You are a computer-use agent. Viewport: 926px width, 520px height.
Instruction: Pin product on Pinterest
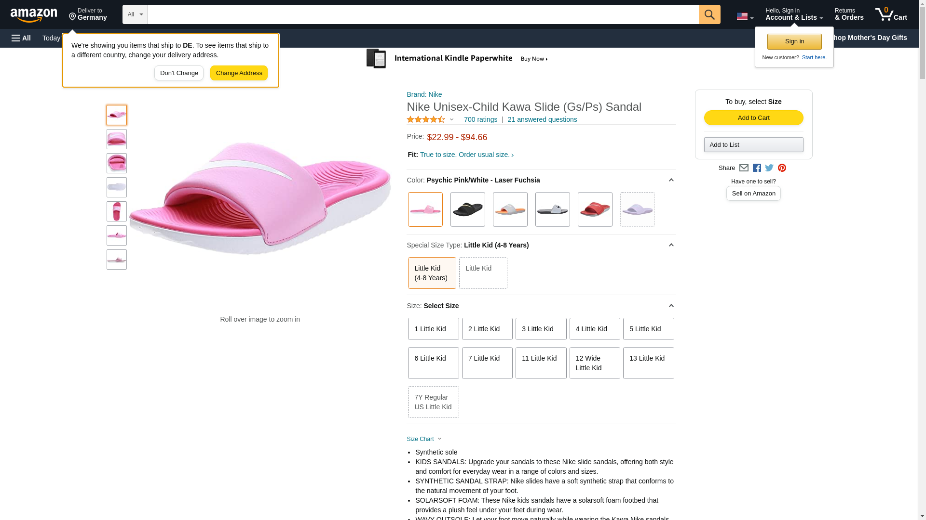(782, 168)
